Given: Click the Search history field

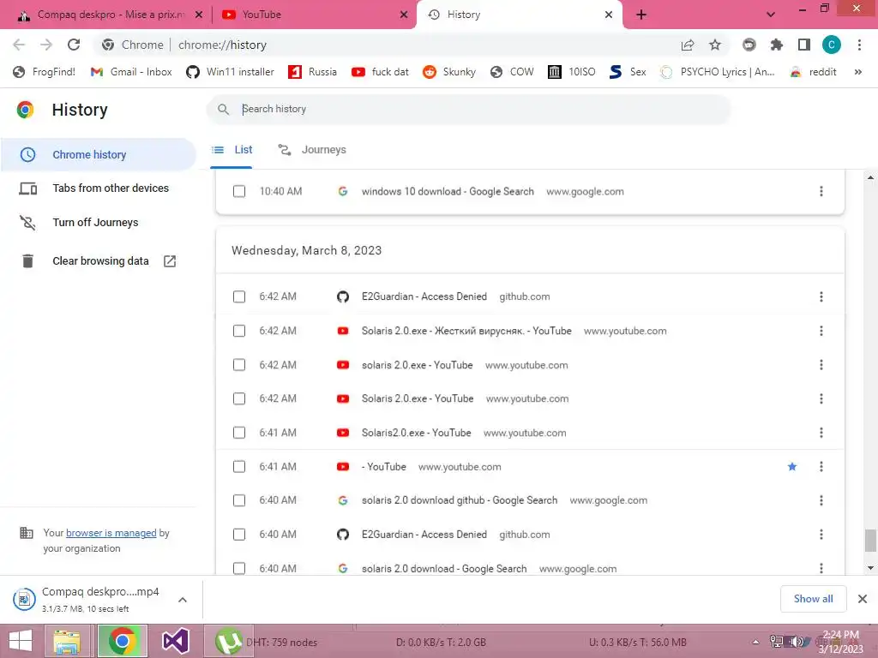Looking at the screenshot, I should [x=469, y=109].
